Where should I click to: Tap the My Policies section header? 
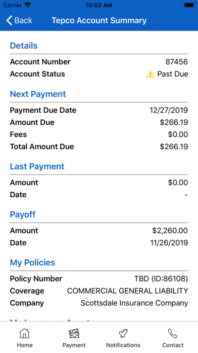(32, 263)
